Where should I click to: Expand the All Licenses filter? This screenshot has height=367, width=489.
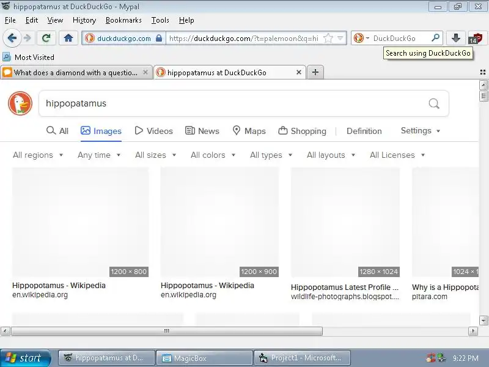[x=397, y=155]
